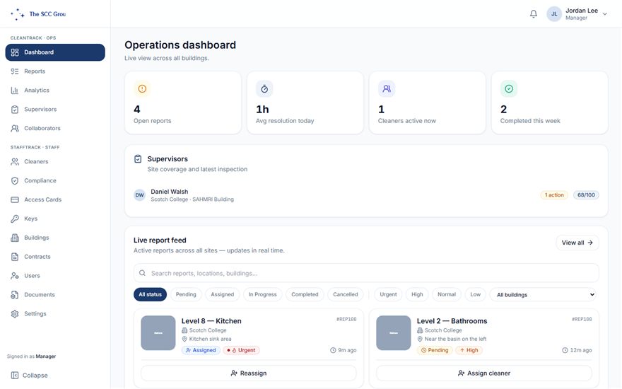Click the Users icon in sidebar
Screen dimensions: 622x389
coord(15,276)
